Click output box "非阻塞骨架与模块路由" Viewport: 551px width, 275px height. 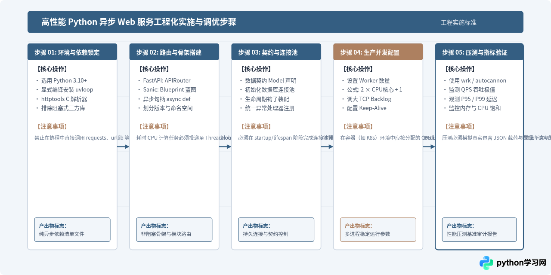(x=174, y=229)
